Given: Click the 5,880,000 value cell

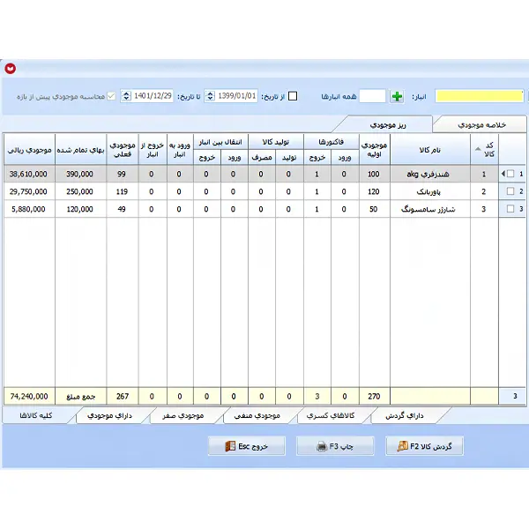Looking at the screenshot, I should pyautogui.click(x=29, y=209).
